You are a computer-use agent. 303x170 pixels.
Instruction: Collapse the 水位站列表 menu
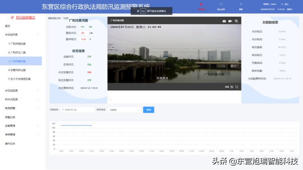(x=21, y=35)
